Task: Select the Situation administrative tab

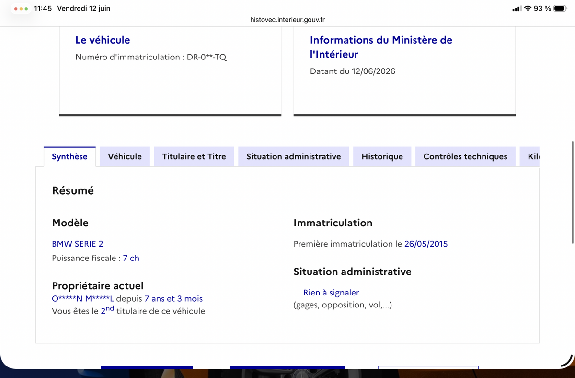Action: click(x=294, y=156)
